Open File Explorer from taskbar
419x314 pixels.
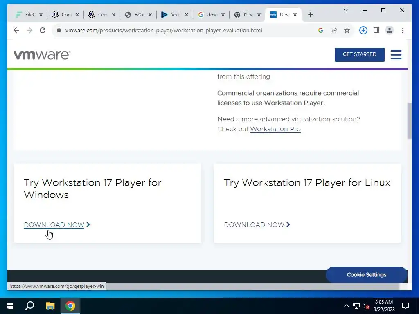[50, 306]
